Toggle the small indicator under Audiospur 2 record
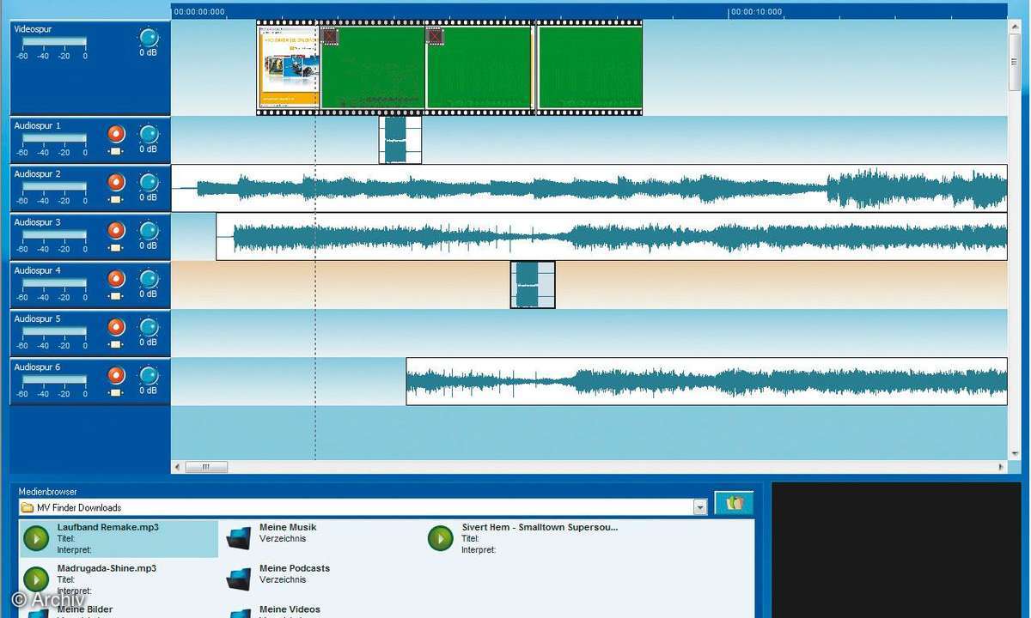Viewport: 1031px width, 618px height. tap(116, 200)
